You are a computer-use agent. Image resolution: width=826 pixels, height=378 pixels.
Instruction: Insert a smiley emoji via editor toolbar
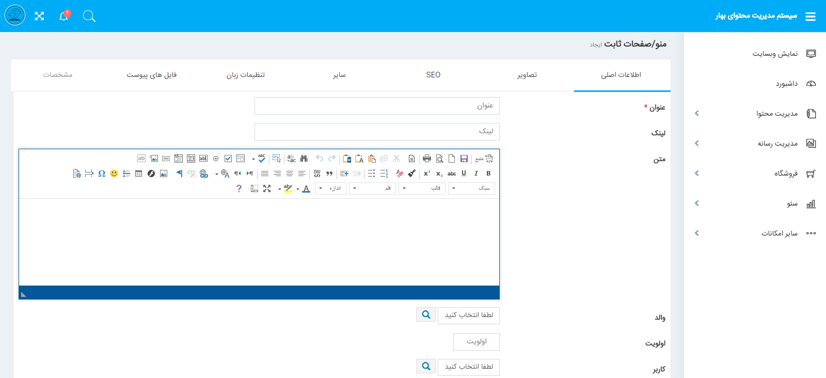114,174
